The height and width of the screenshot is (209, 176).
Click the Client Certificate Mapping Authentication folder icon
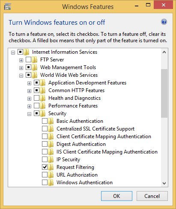pyautogui.click(x=51, y=136)
